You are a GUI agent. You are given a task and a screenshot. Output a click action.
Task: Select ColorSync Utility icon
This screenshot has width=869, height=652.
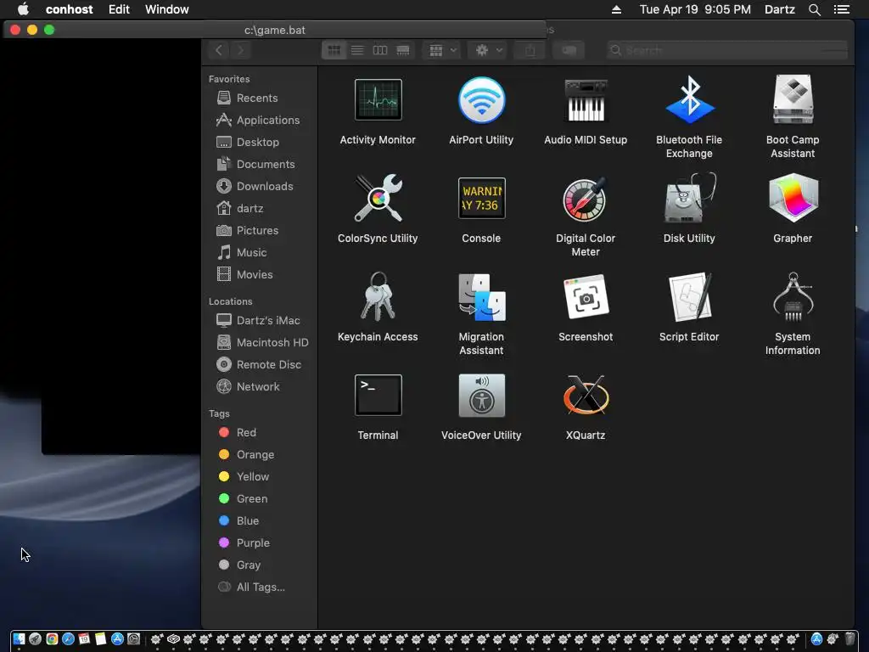click(378, 198)
